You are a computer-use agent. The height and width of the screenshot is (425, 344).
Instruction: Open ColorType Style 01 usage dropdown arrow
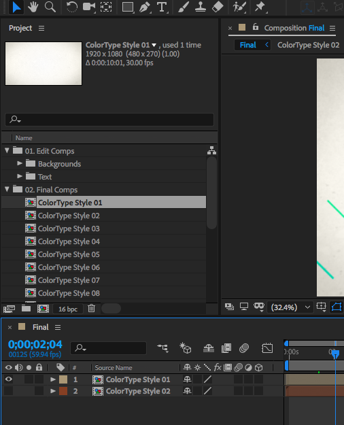[154, 45]
